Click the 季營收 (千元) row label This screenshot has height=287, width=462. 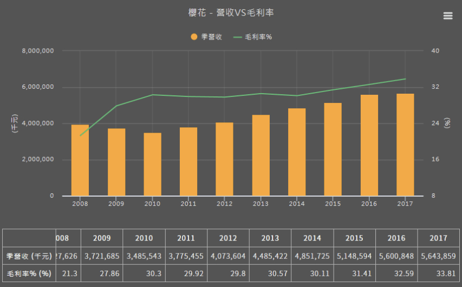[x=29, y=256]
